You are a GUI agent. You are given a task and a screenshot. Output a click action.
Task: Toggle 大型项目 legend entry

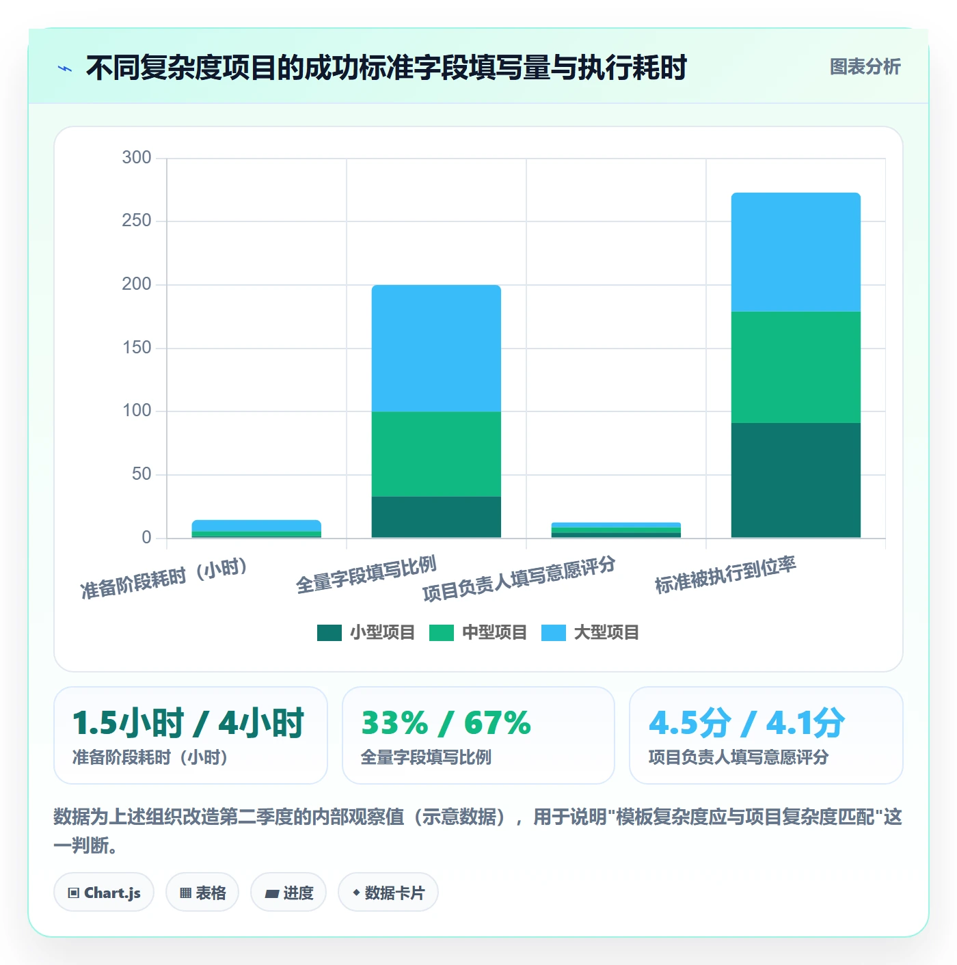(x=590, y=633)
